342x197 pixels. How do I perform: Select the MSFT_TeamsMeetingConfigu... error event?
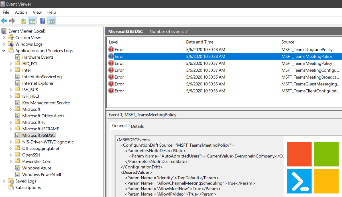pyautogui.click(x=224, y=70)
